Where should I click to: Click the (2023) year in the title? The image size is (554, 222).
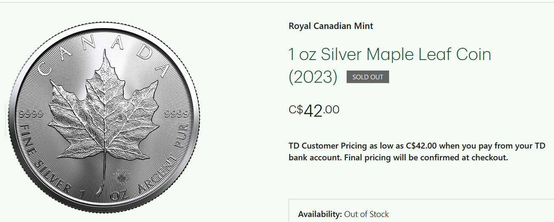tap(313, 77)
